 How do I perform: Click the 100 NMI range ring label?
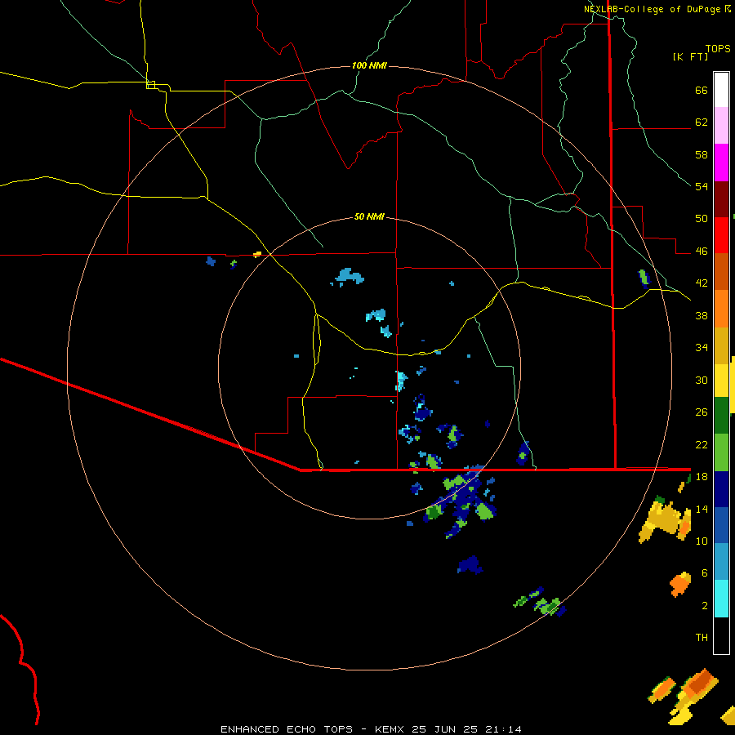(369, 65)
